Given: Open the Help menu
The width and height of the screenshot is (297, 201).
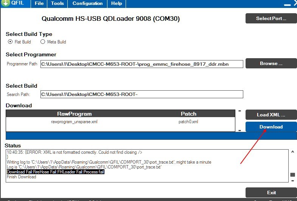Looking at the screenshot, I should point(117,3).
